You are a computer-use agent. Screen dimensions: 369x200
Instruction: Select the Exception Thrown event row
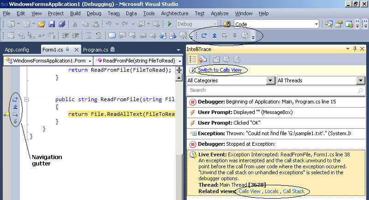pos(276,134)
